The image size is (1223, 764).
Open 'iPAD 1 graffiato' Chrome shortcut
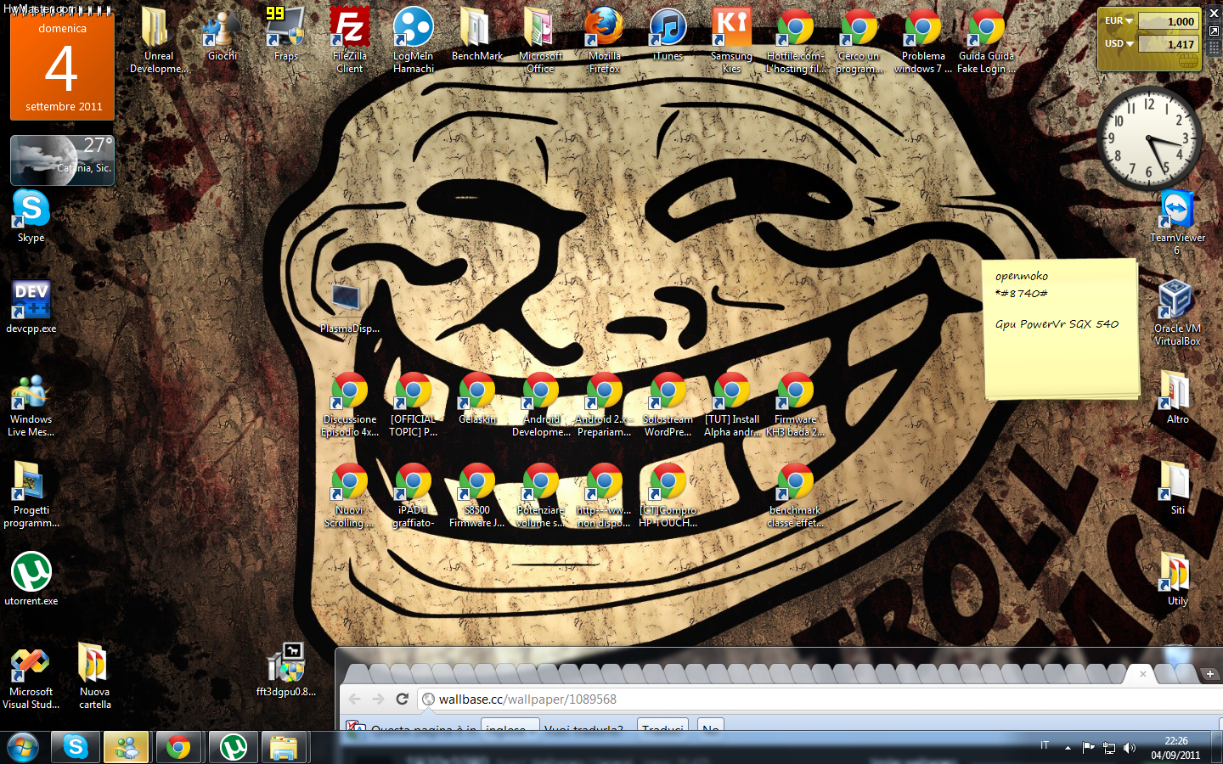pyautogui.click(x=413, y=495)
